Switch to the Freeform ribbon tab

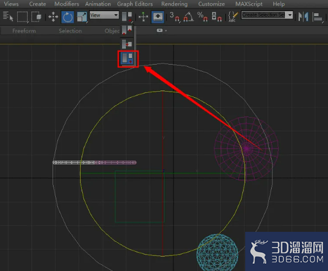[x=24, y=31]
